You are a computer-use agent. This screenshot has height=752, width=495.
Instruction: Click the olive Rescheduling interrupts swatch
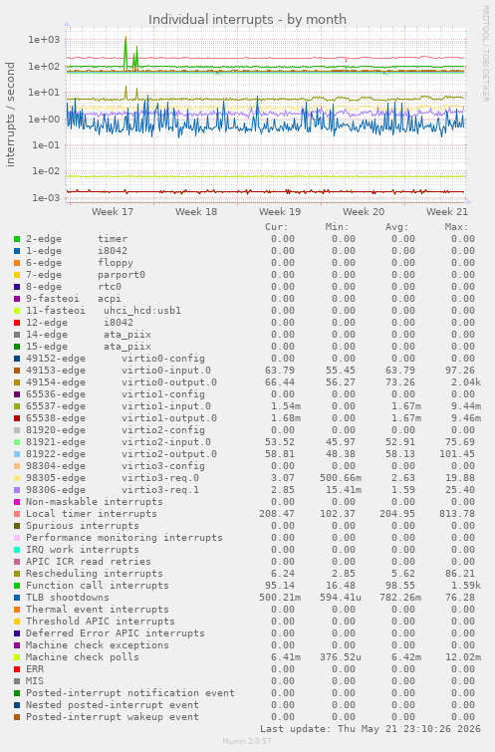tap(17, 574)
